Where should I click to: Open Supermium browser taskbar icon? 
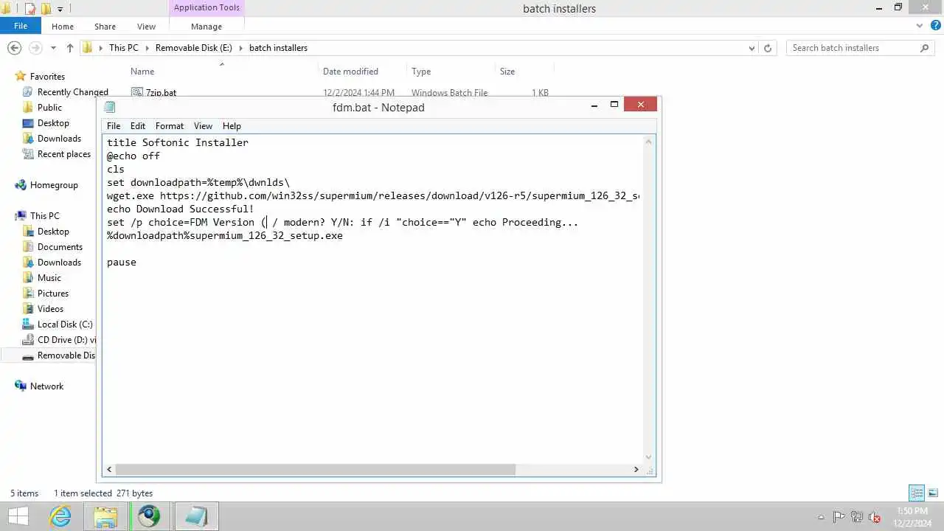coord(150,516)
